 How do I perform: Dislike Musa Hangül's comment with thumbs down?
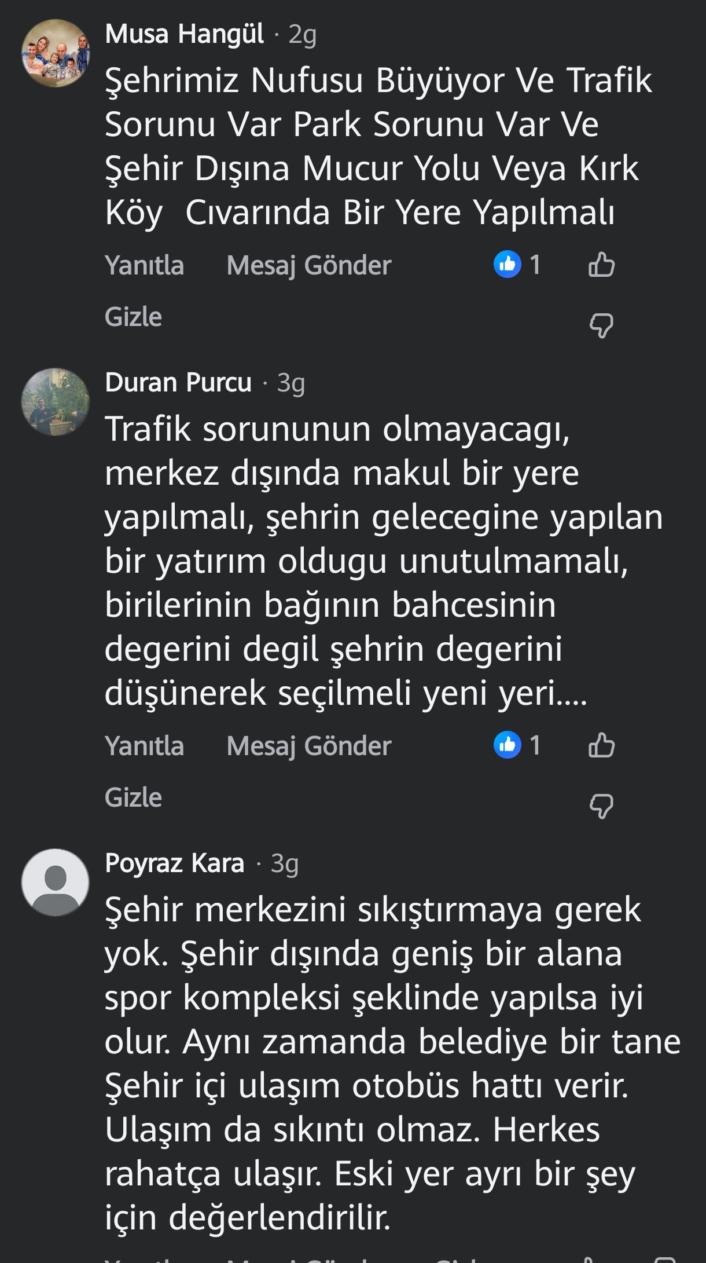pos(601,325)
